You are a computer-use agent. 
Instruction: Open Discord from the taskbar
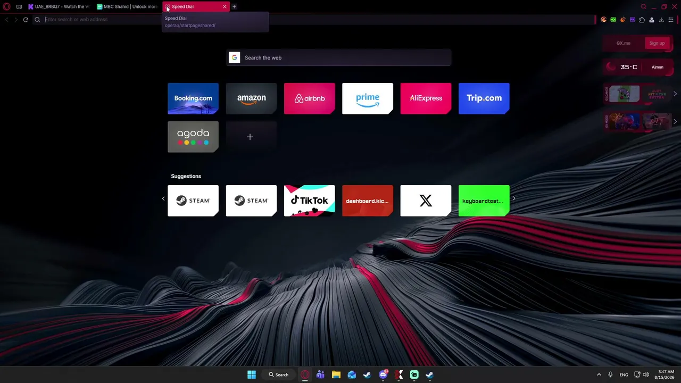pos(383,374)
